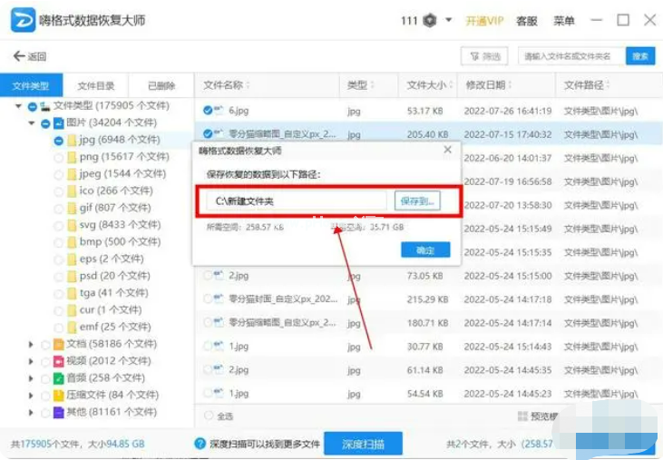Expand the 其他 tree node

coord(31,413)
